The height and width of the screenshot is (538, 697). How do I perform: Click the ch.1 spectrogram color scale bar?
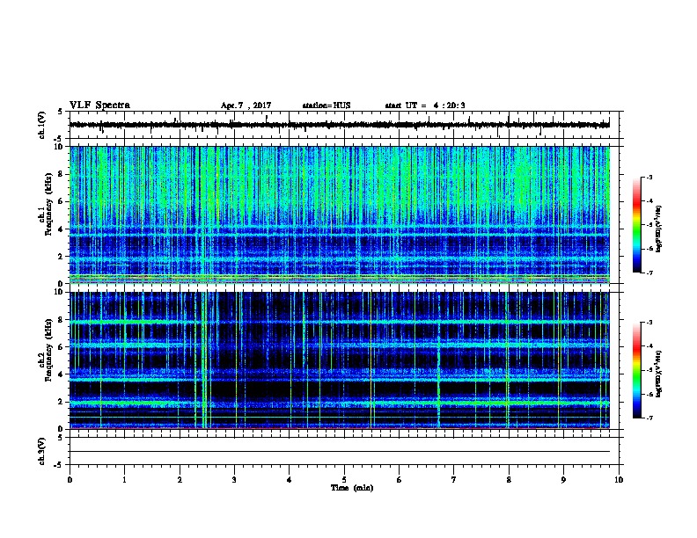pos(637,225)
